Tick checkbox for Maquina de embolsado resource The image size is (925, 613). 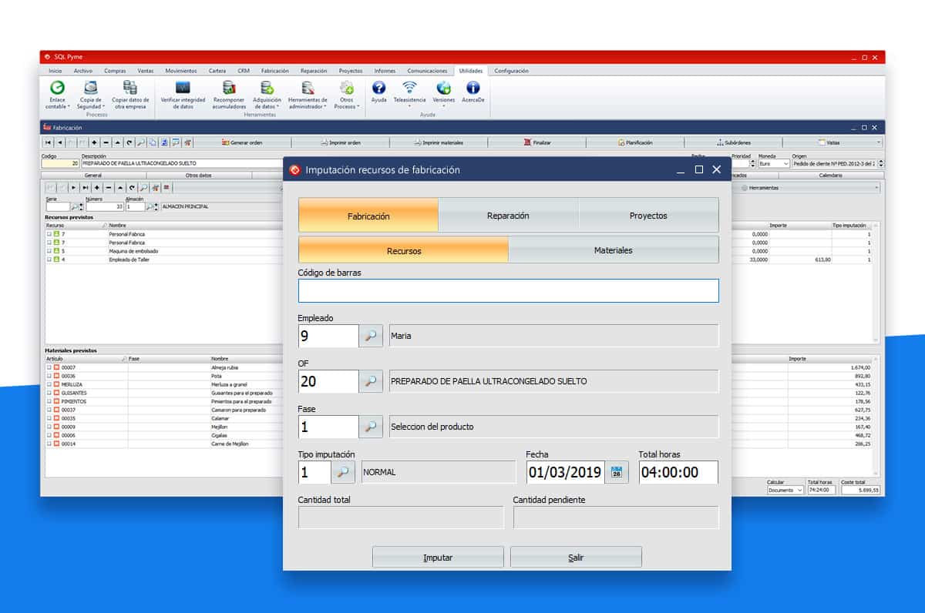[x=49, y=251]
